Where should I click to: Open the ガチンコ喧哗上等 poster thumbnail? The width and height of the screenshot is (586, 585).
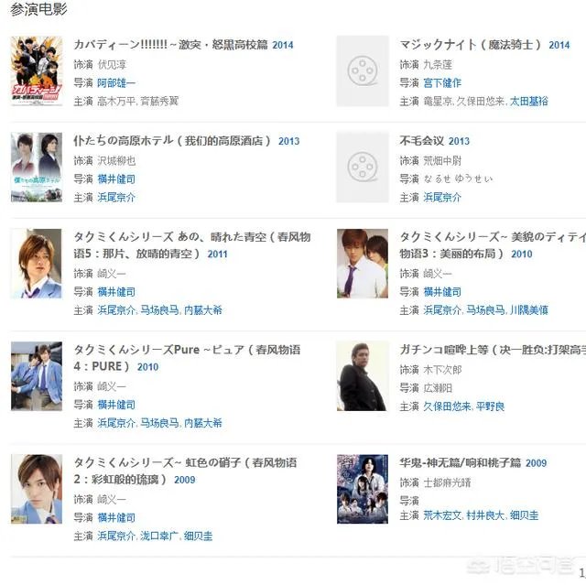[x=363, y=376]
